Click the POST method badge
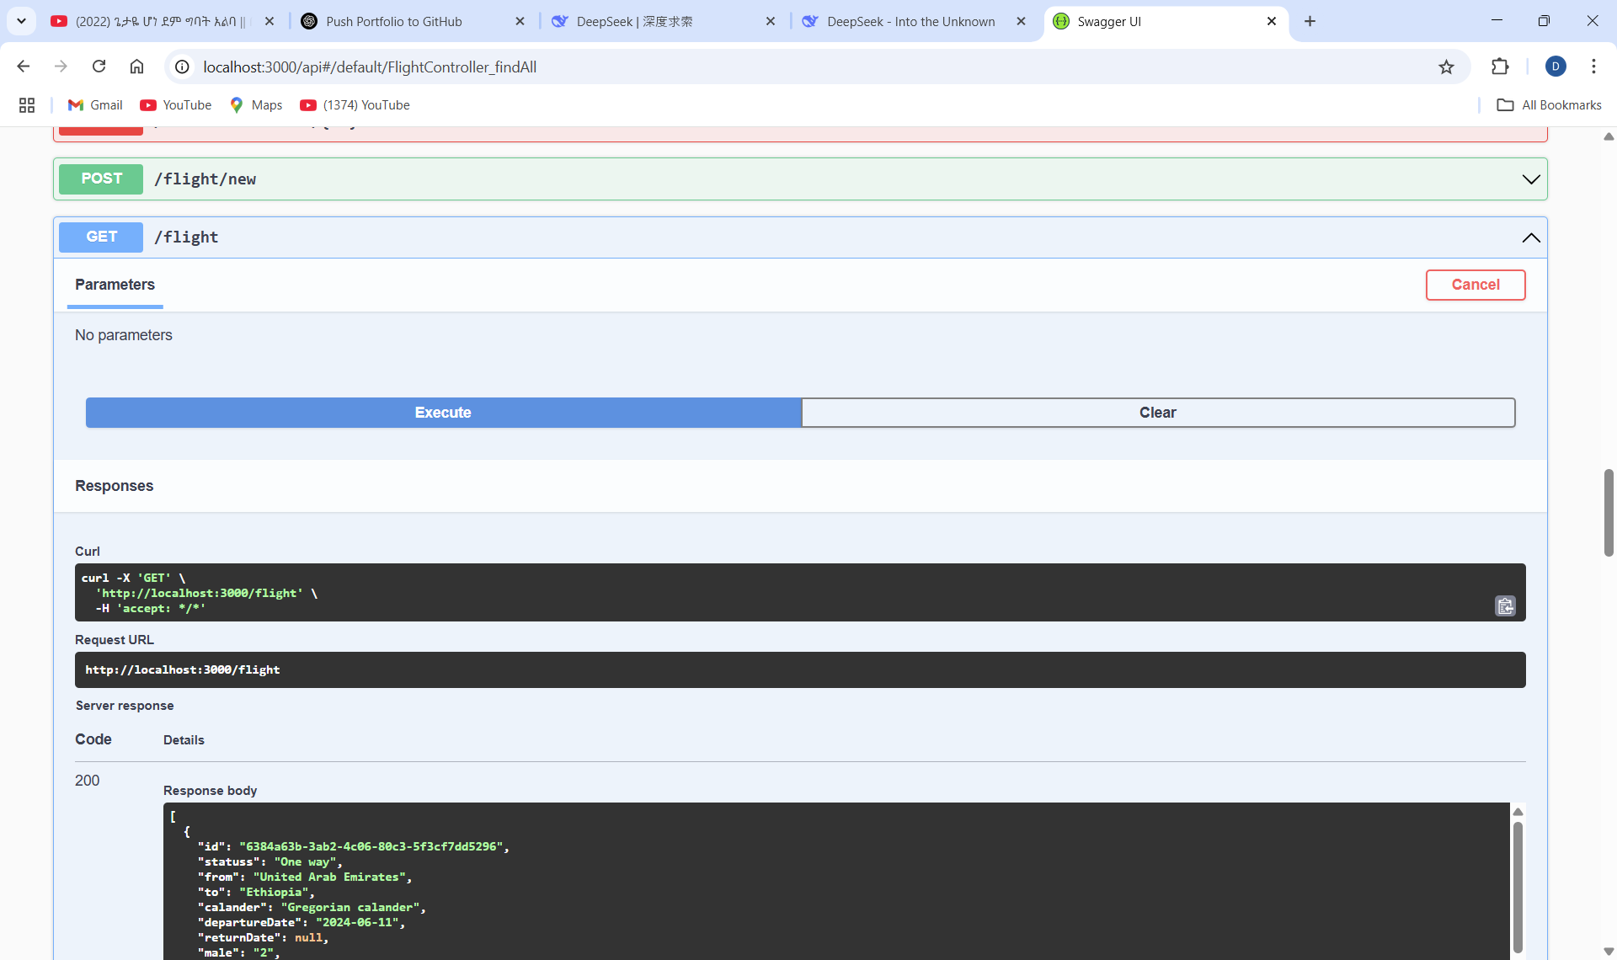 click(101, 179)
